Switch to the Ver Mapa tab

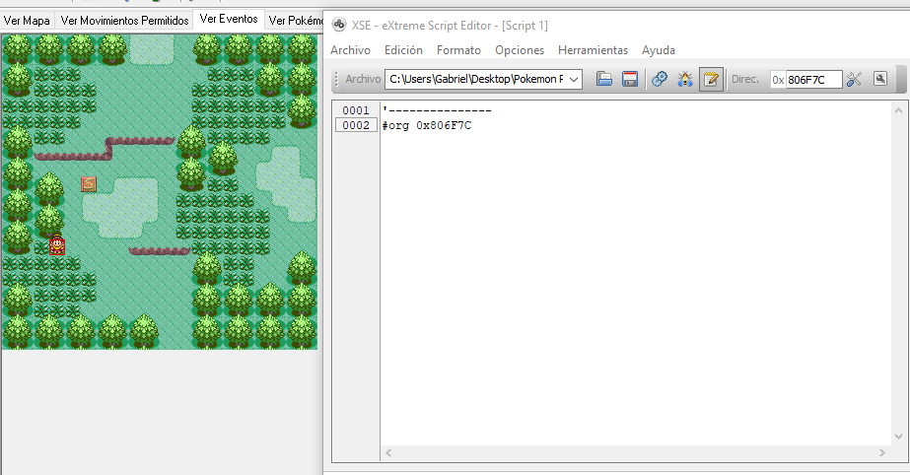tap(28, 20)
